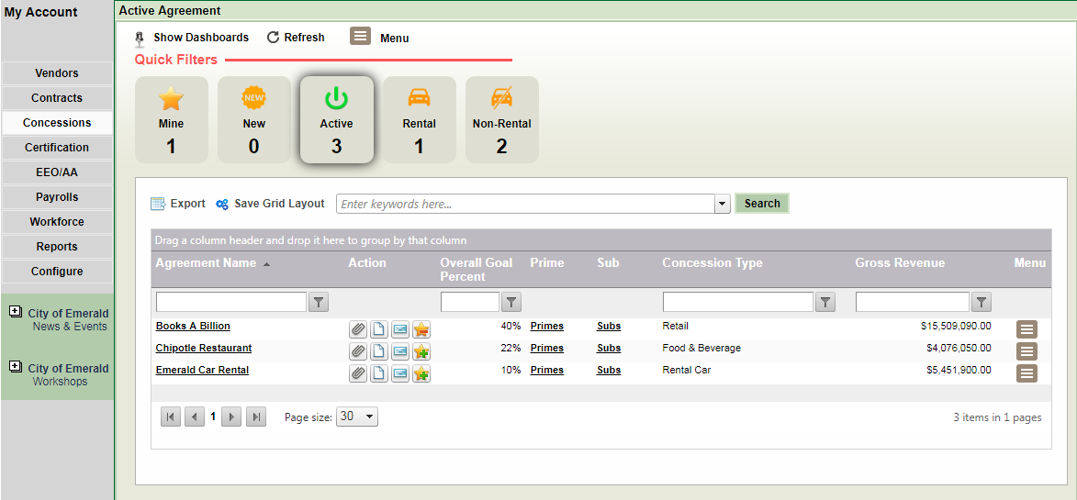
Task: Click the Search button
Action: (762, 204)
